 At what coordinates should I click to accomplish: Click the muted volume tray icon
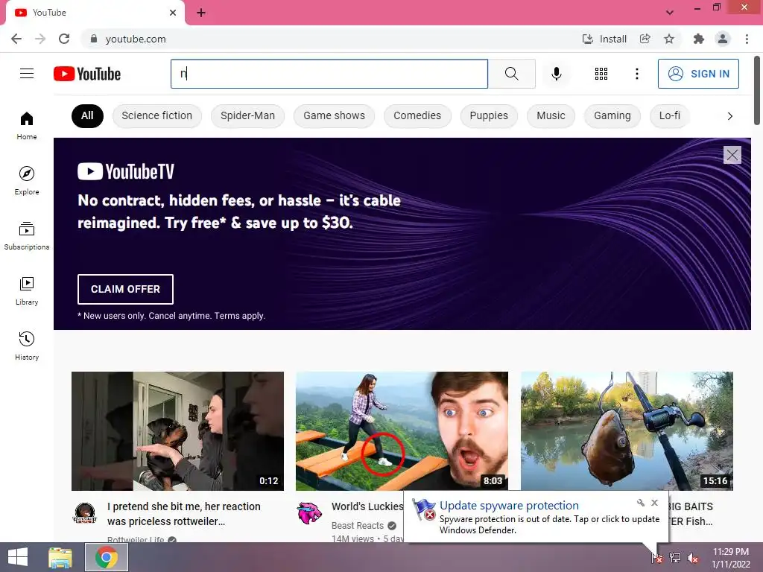(x=693, y=558)
